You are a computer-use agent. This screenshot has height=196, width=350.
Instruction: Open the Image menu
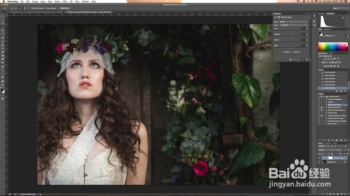pyautogui.click(x=35, y=1)
